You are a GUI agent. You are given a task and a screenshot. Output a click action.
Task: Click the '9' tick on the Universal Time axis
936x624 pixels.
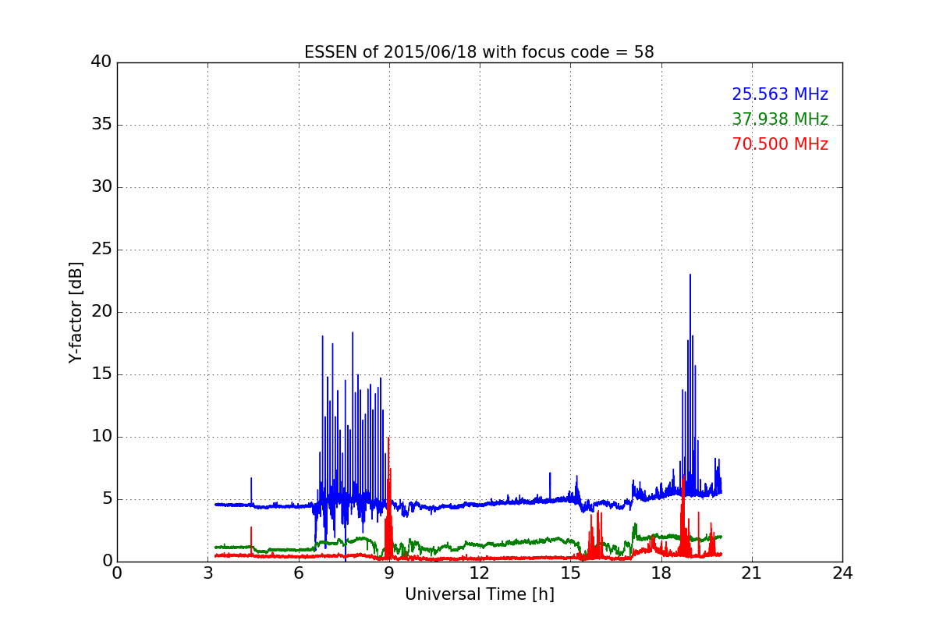[389, 573]
